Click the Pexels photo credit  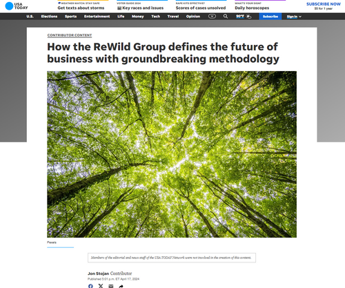[x=52, y=242]
